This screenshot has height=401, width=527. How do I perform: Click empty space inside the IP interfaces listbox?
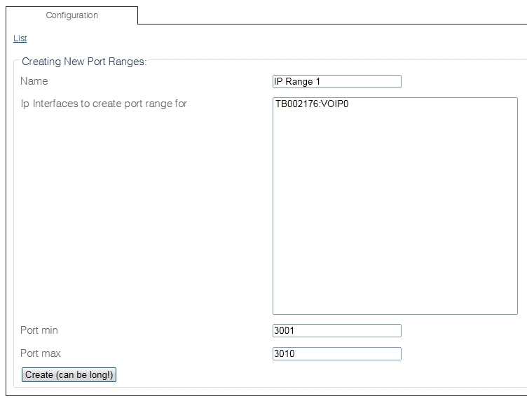395,224
